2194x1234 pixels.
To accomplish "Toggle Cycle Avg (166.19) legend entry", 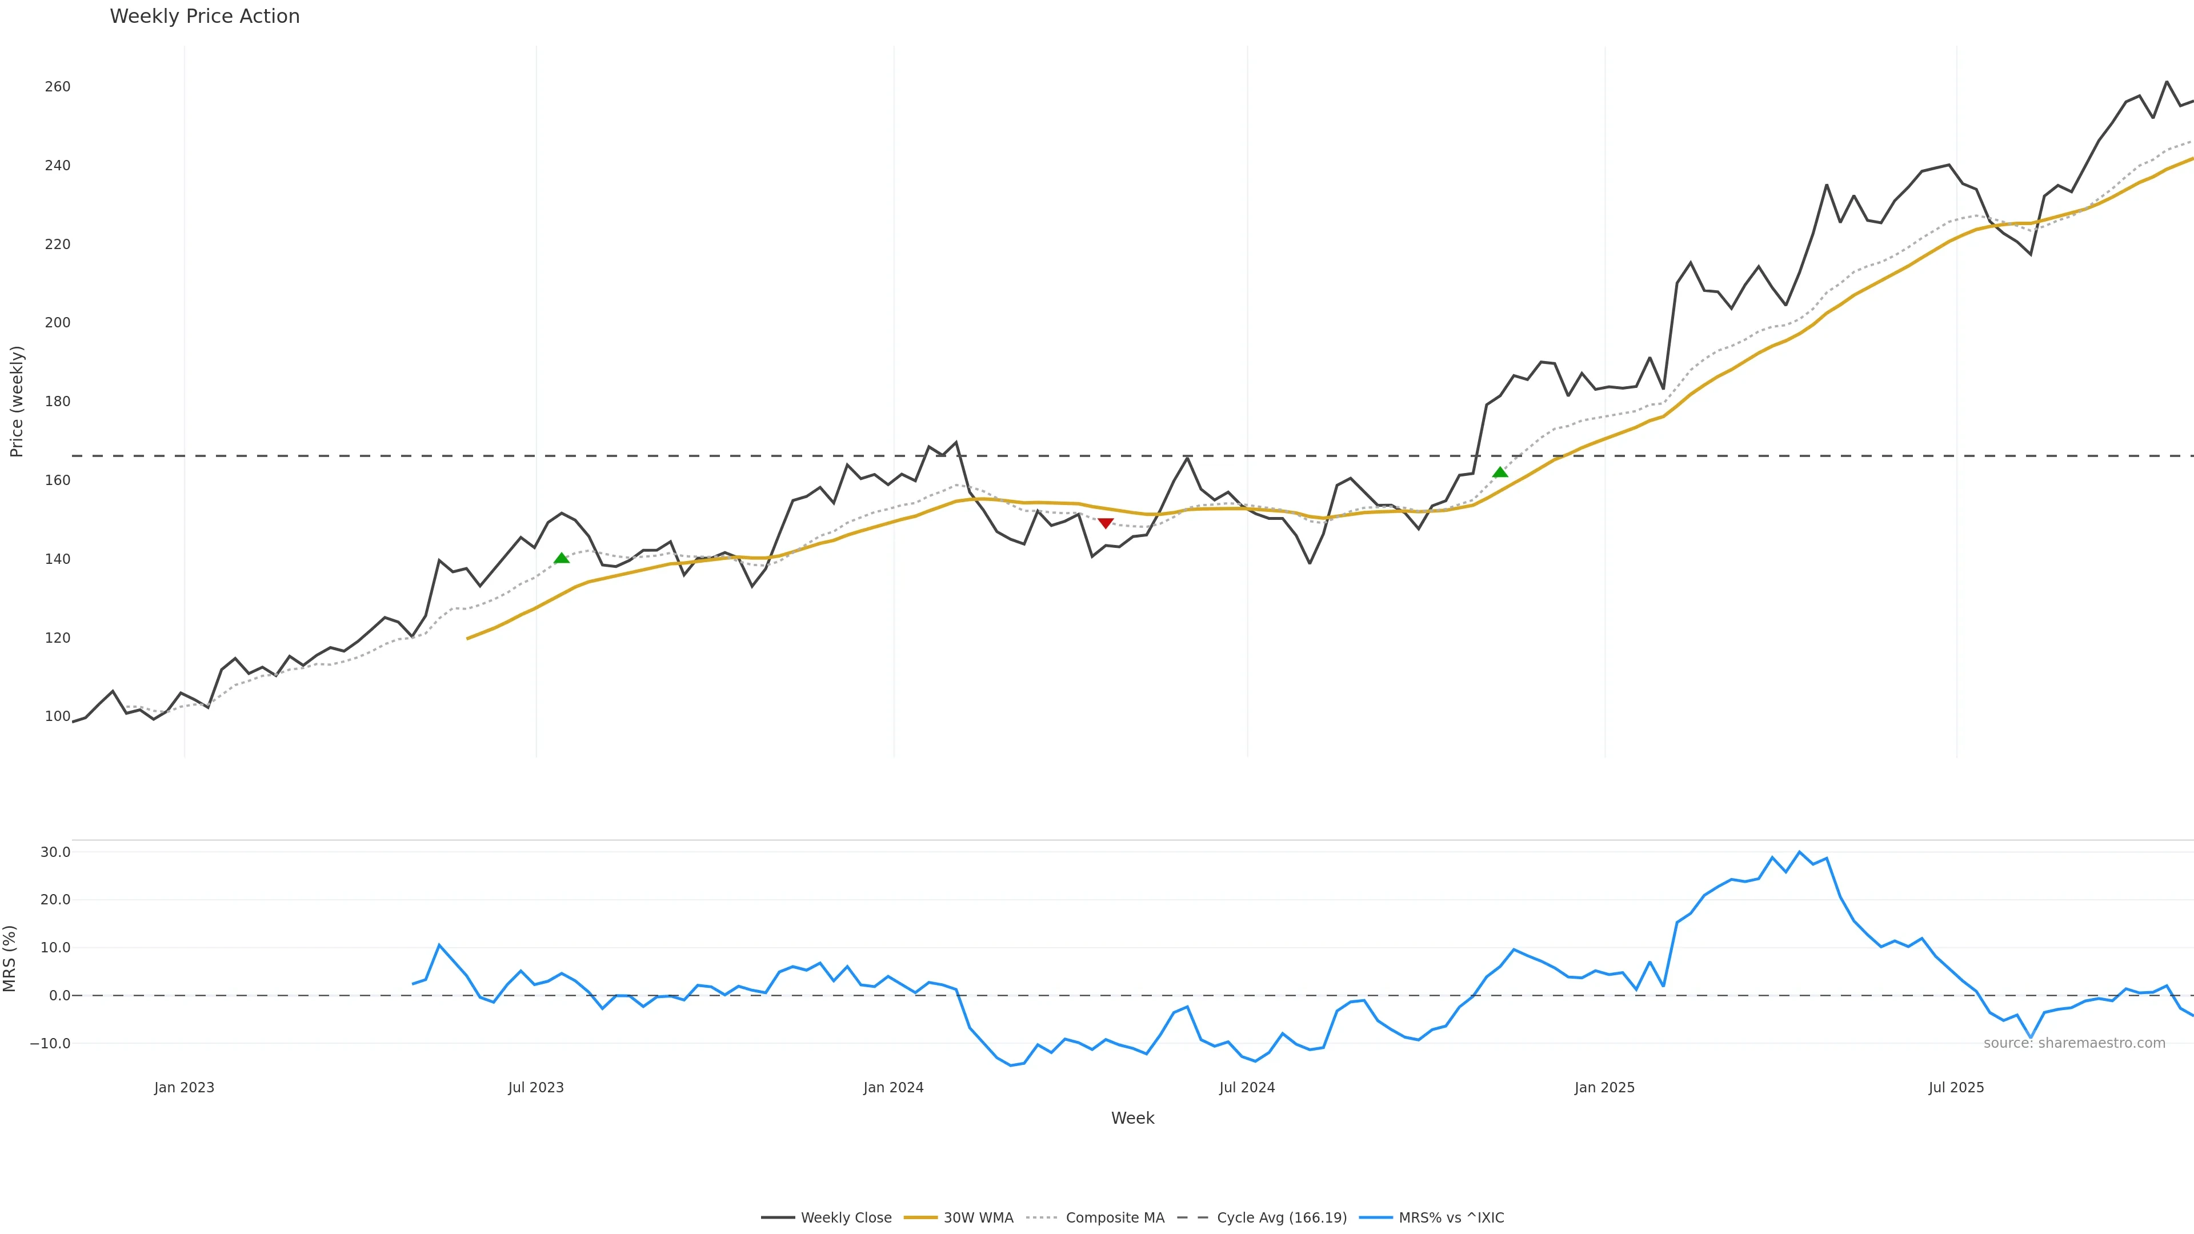I will [1281, 1218].
